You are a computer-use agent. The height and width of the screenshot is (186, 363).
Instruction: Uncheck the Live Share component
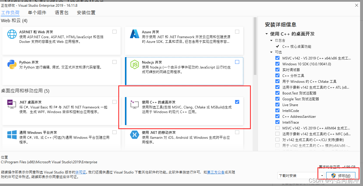pyautogui.click(x=277, y=105)
